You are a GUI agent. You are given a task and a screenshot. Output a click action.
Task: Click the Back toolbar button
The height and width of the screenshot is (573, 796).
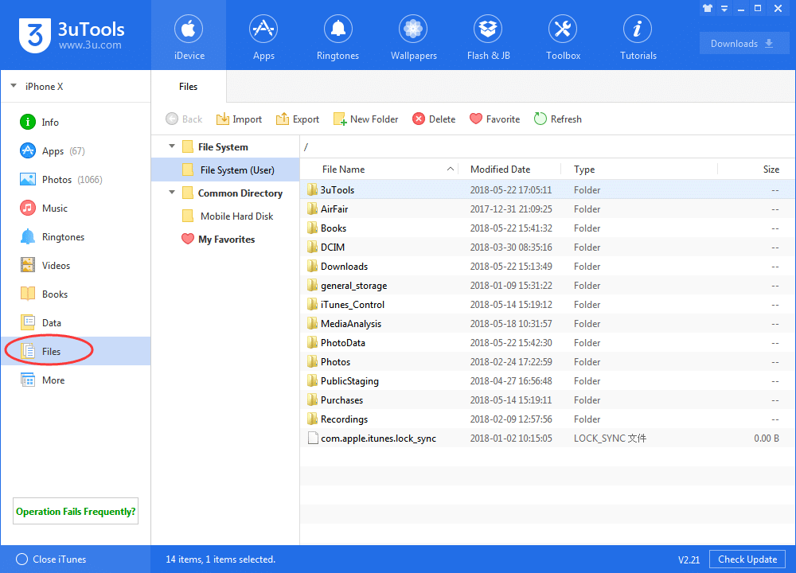click(x=184, y=119)
